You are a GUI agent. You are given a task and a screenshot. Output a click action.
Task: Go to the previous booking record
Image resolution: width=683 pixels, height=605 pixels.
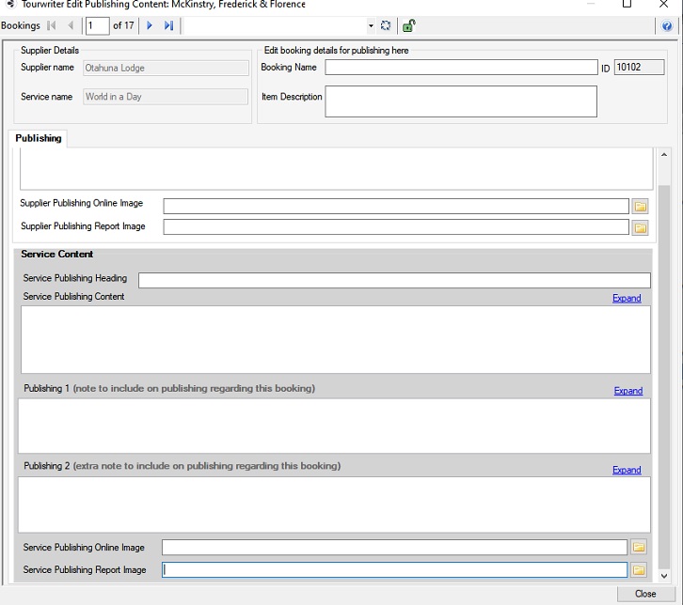(71, 25)
